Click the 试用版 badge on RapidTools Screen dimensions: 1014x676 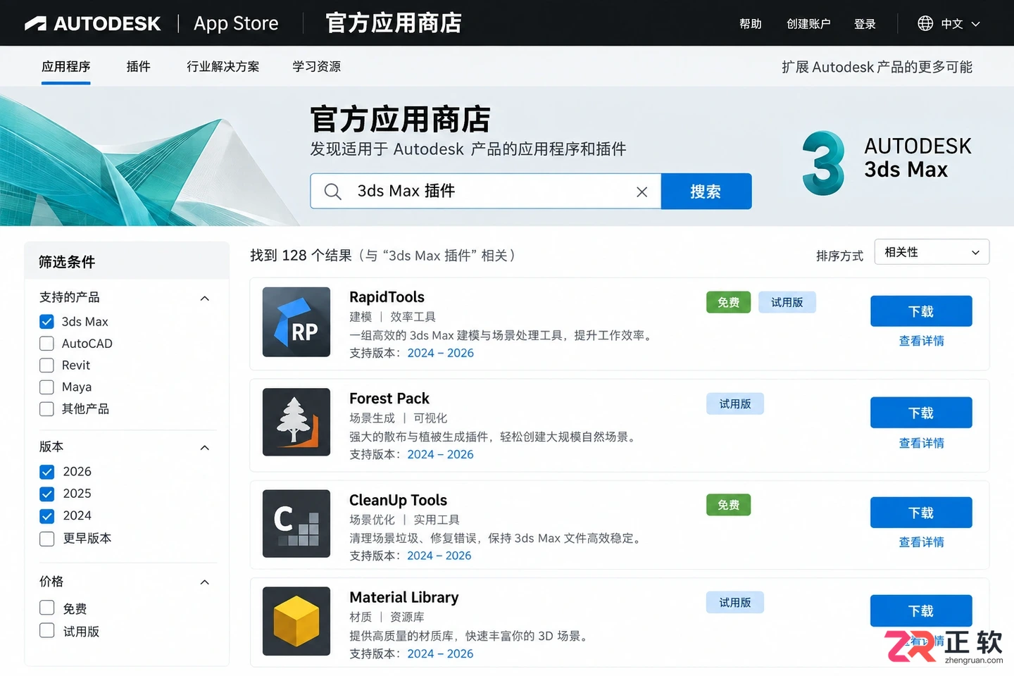(x=787, y=302)
